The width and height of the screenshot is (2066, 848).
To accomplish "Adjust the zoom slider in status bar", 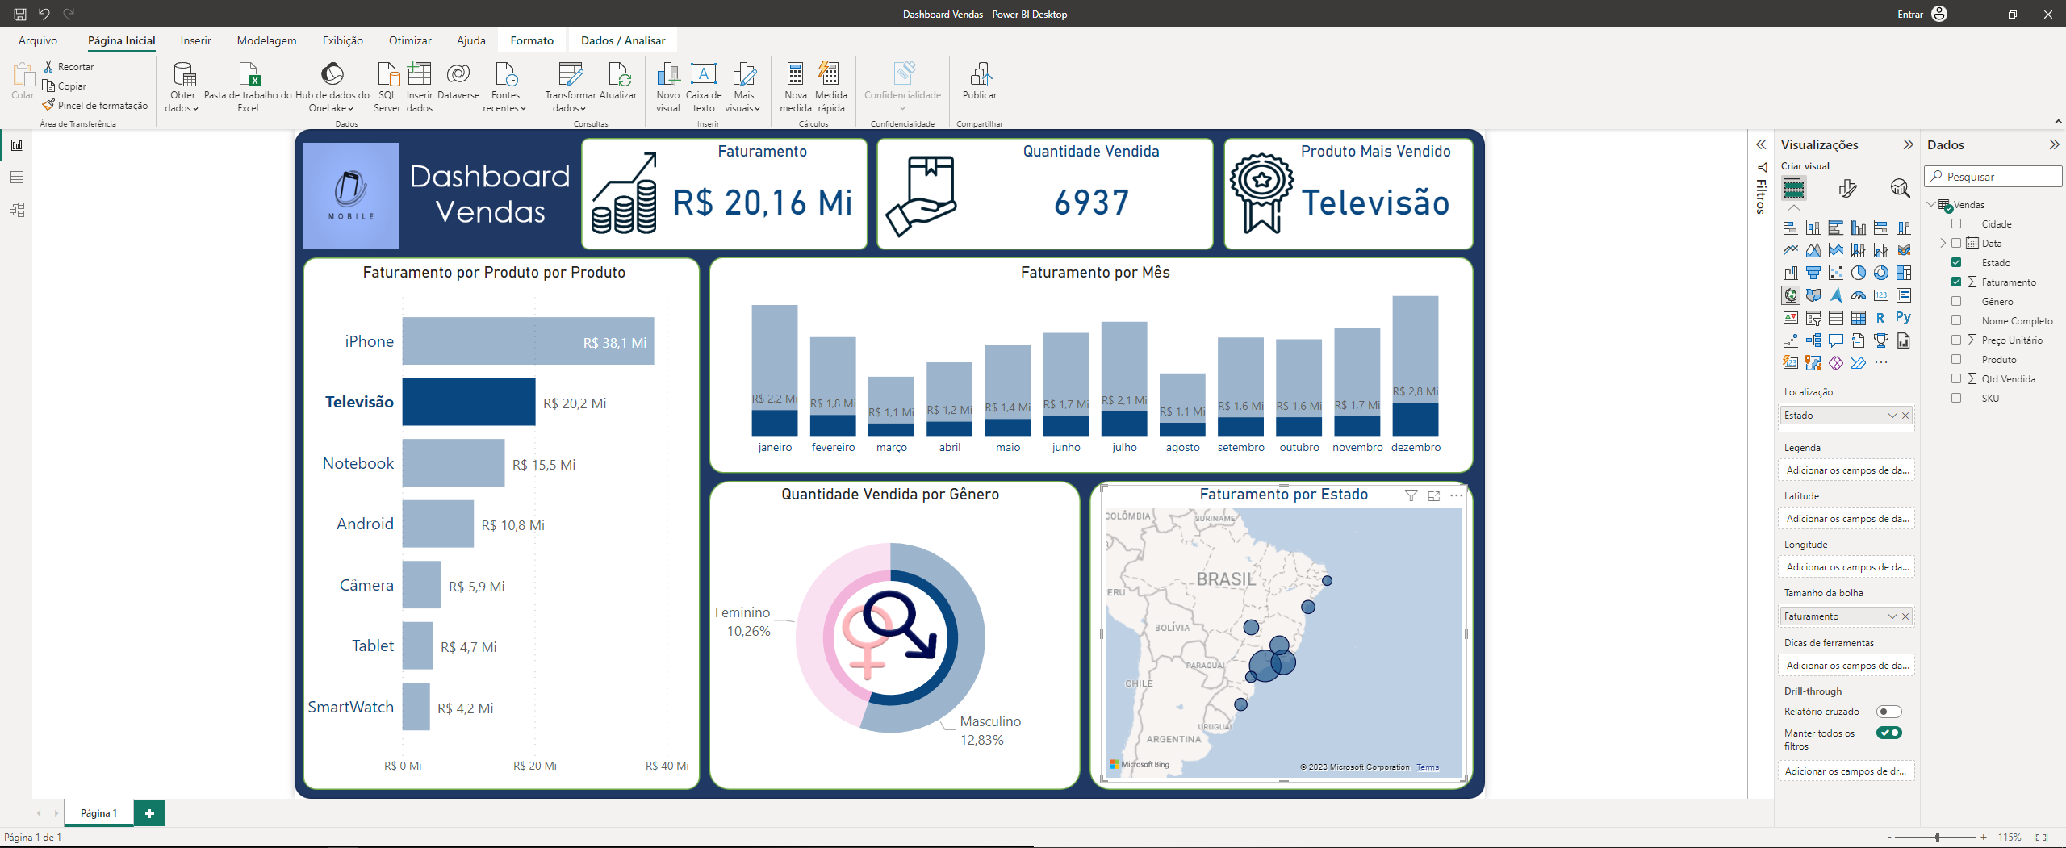I will point(1937,838).
